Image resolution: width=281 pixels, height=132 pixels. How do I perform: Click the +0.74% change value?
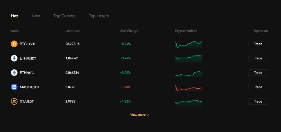pyautogui.click(x=125, y=44)
